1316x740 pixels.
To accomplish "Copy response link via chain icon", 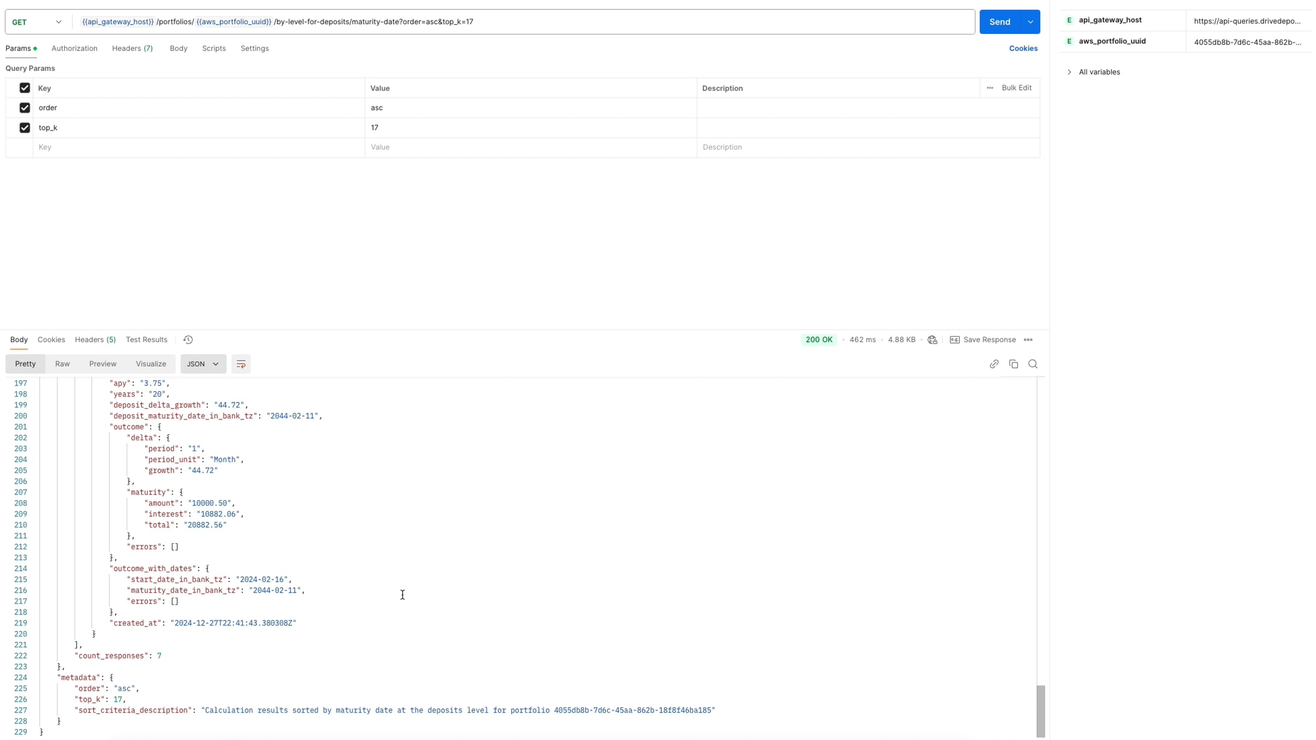I will click(994, 364).
